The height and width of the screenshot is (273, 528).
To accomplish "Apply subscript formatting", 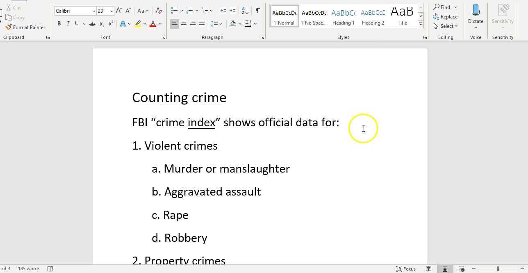I will click(101, 24).
